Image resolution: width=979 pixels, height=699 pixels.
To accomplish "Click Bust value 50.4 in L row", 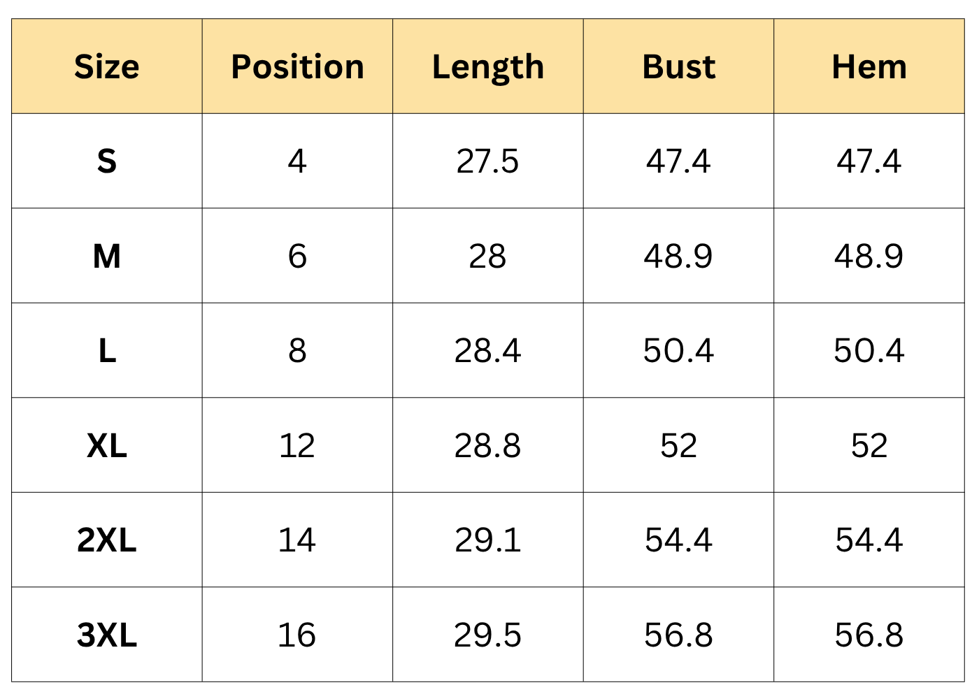I will [678, 351].
